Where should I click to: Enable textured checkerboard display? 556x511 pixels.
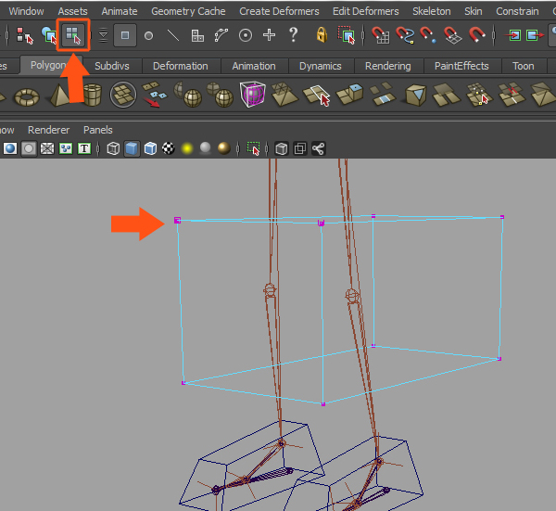click(169, 148)
